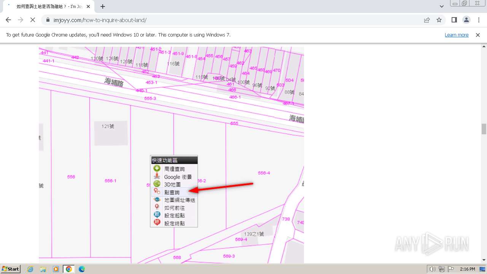487x274 pixels.
Task: Click the page's vertical scrollbar thumb
Action: pyautogui.click(x=484, y=129)
